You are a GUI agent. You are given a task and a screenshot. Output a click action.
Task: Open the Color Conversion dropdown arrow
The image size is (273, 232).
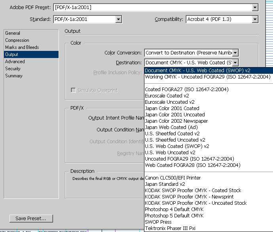pos(235,53)
